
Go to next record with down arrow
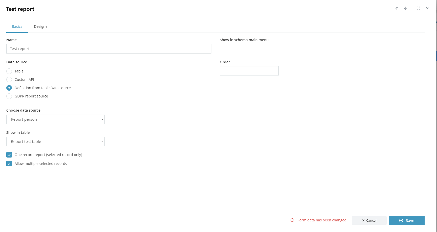(x=406, y=8)
